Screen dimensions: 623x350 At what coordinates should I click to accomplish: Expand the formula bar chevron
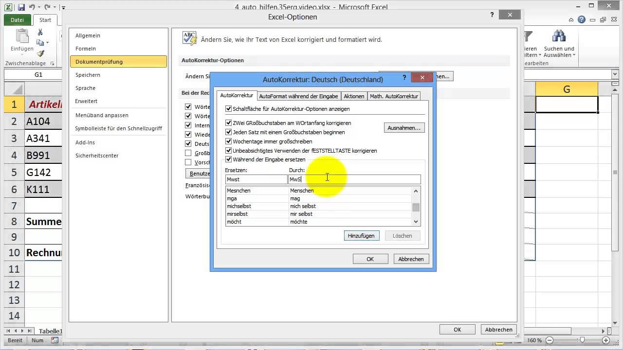(614, 74)
